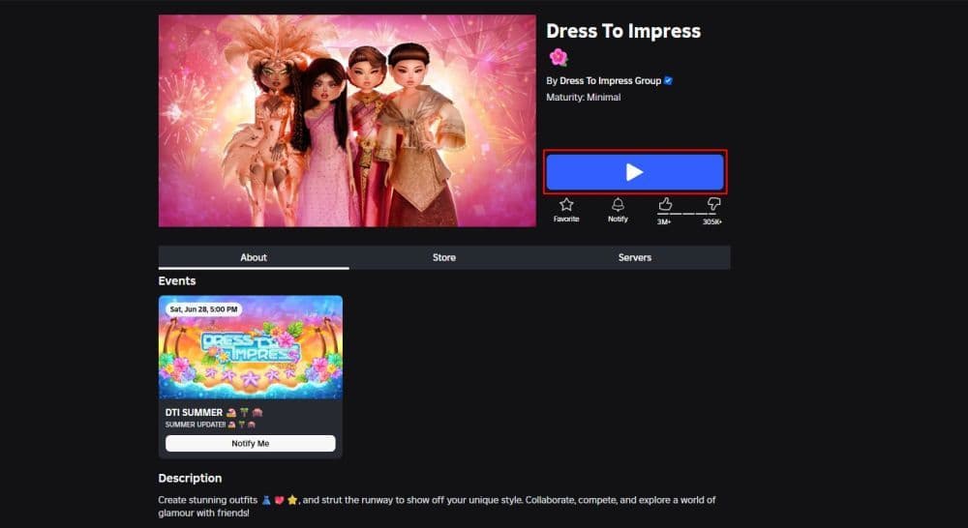This screenshot has width=968, height=528.
Task: Dislike the game with thumbs down
Action: [x=713, y=204]
